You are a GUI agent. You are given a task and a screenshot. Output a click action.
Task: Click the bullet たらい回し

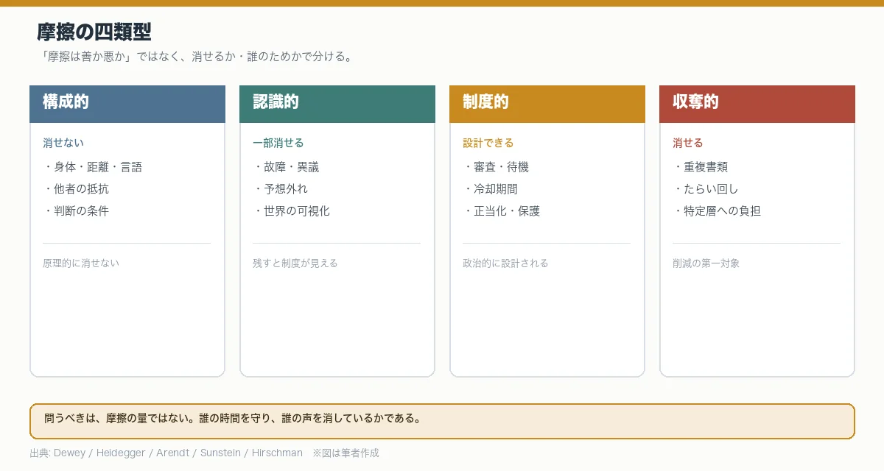tap(706, 189)
